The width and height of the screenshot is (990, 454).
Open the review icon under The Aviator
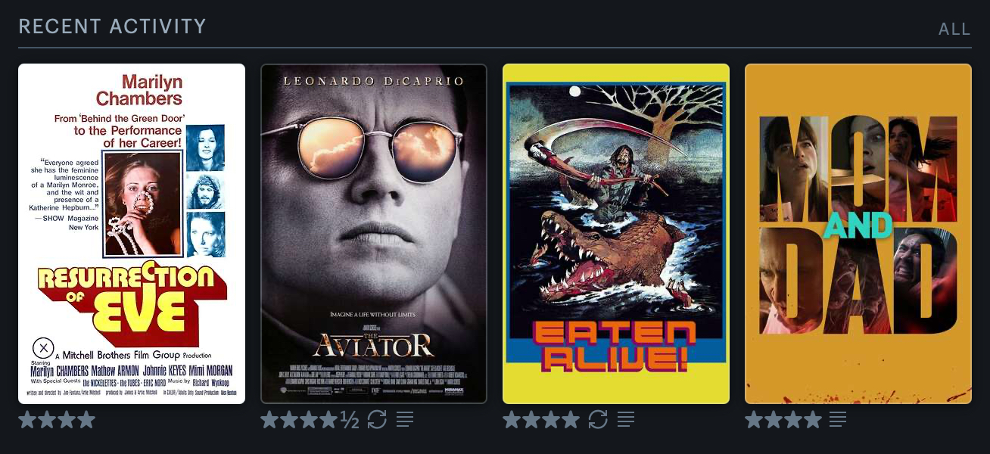click(405, 419)
